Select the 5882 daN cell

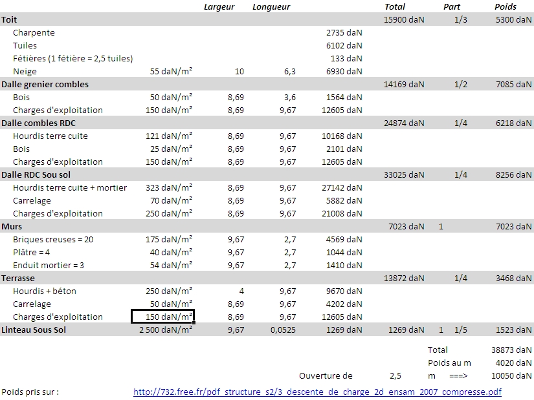coord(344,201)
